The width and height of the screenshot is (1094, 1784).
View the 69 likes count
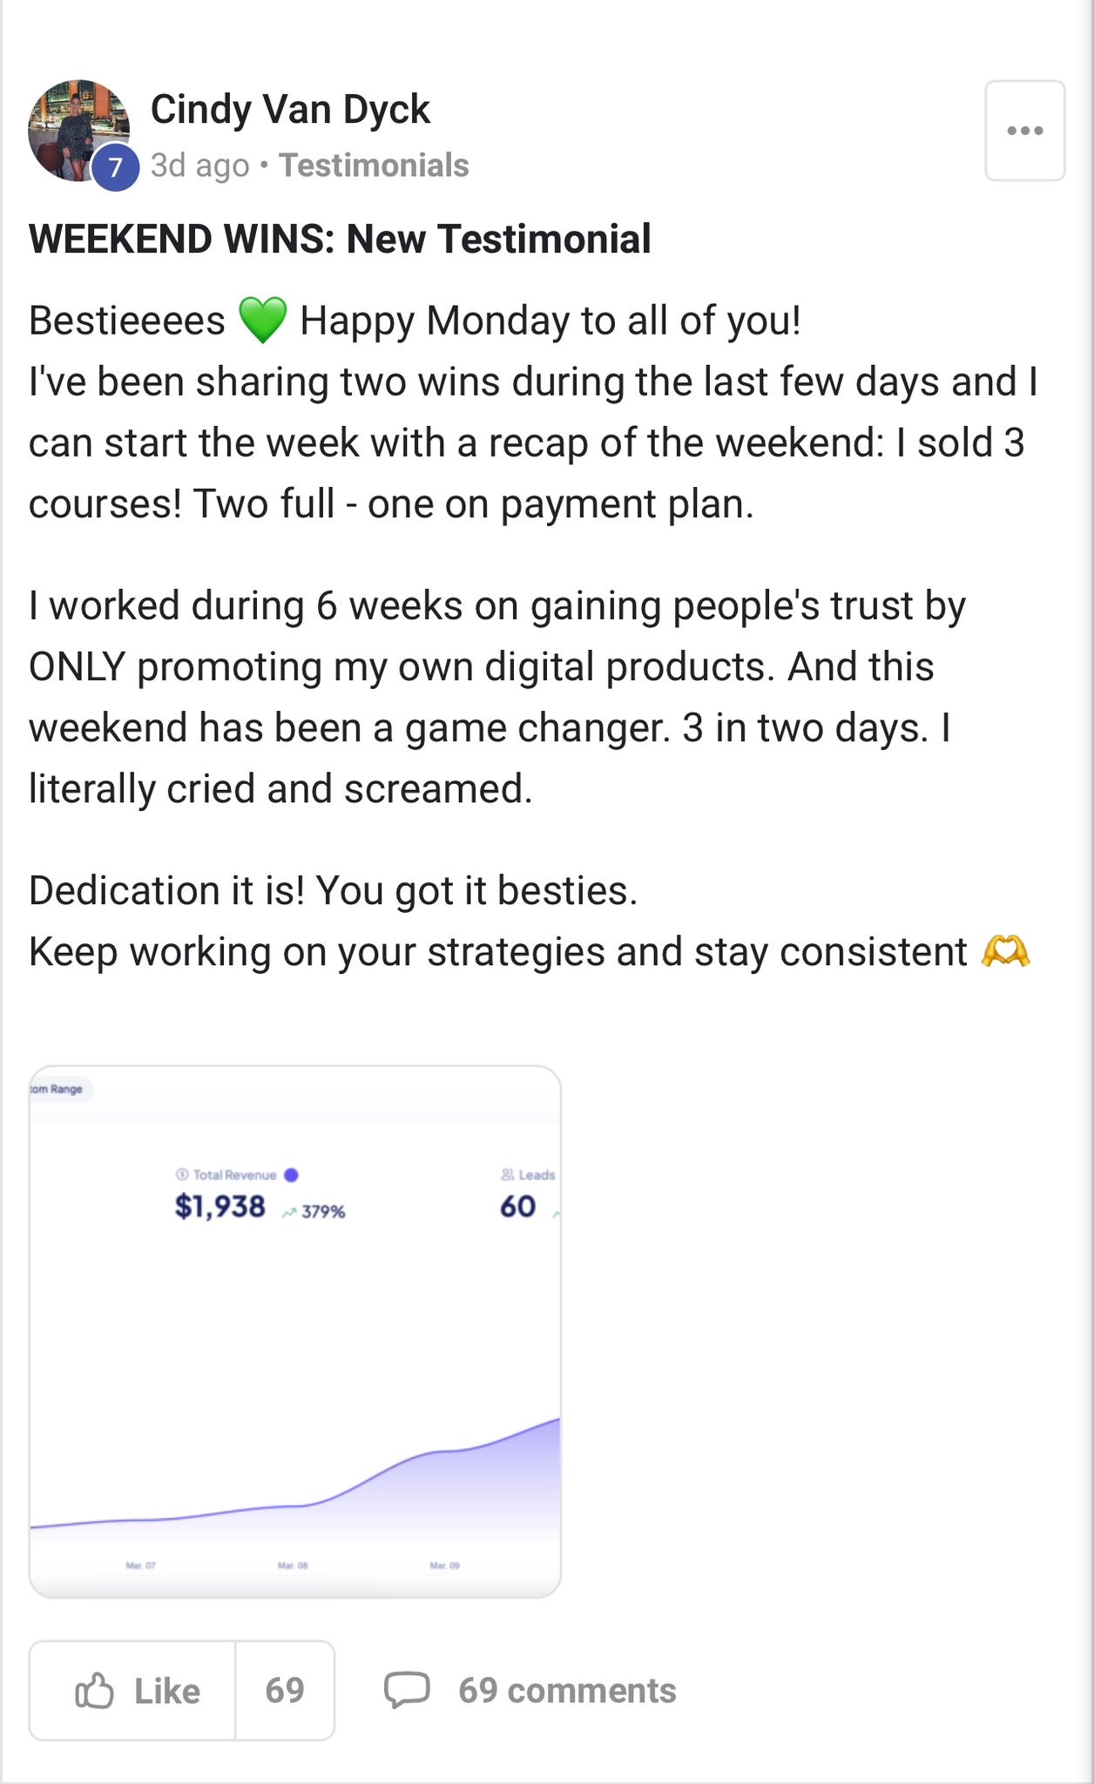[285, 1691]
